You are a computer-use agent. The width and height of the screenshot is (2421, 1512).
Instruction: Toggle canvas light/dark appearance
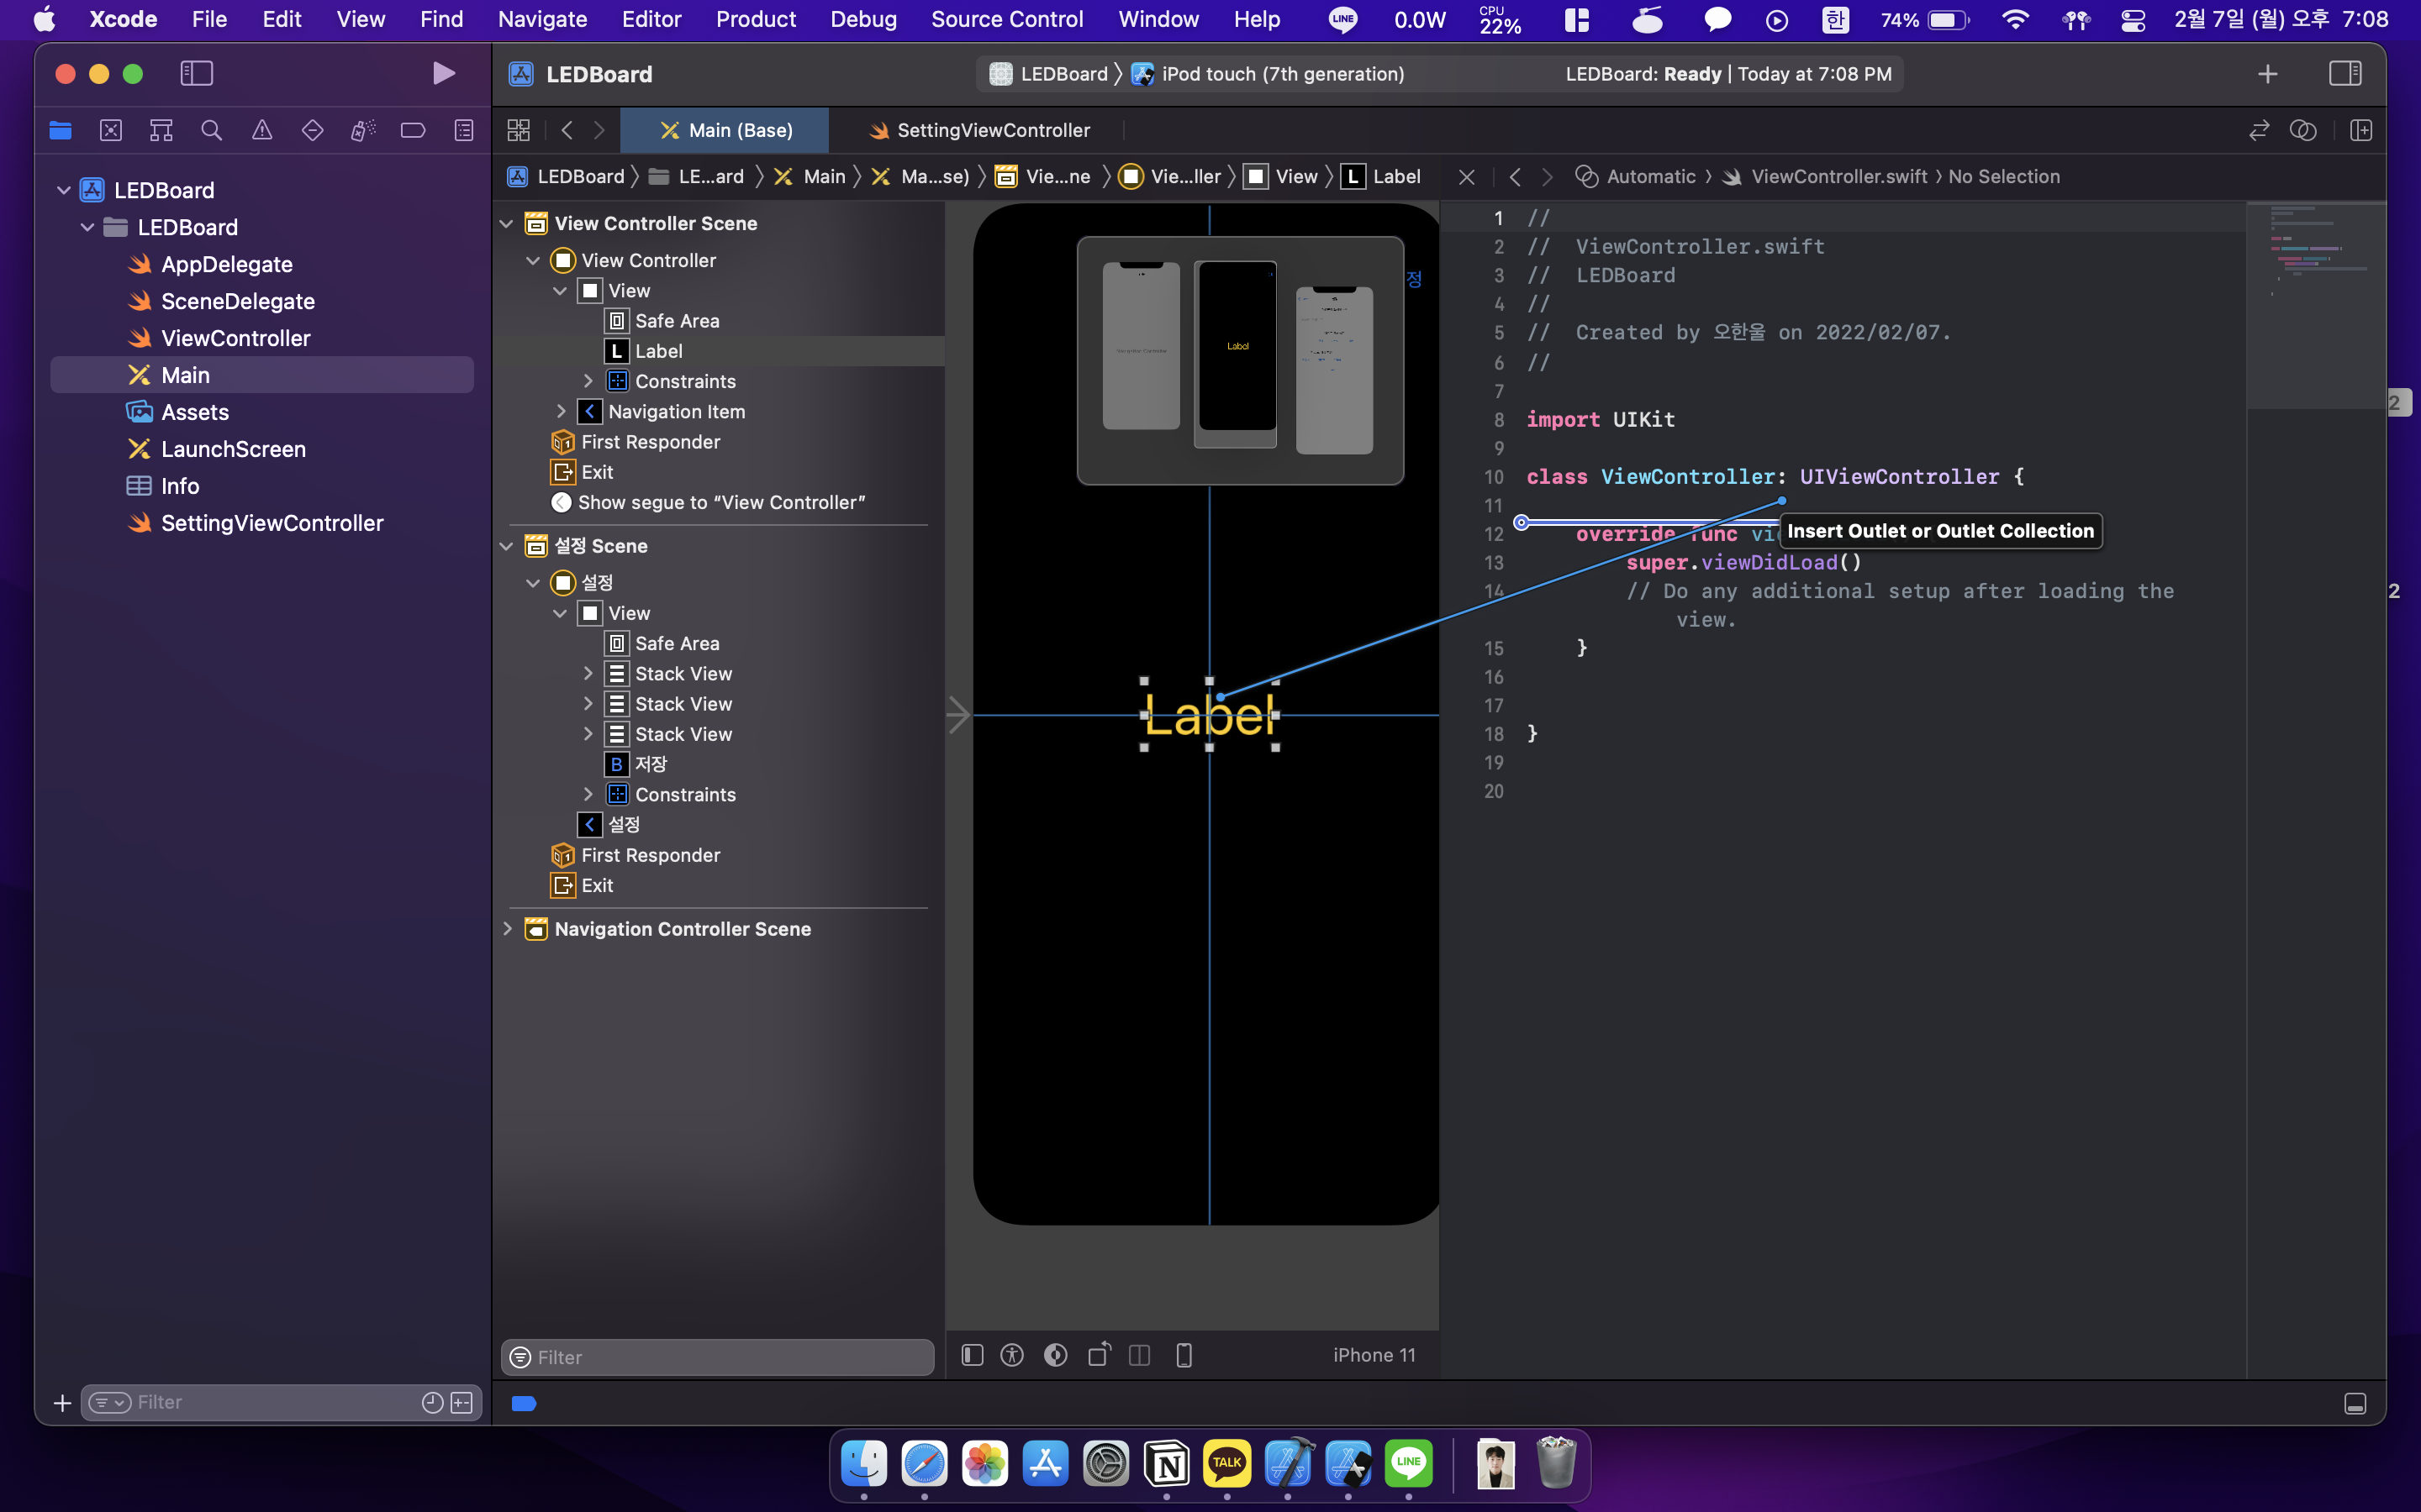click(x=1056, y=1355)
